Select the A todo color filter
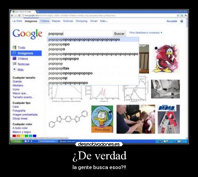 20,128
